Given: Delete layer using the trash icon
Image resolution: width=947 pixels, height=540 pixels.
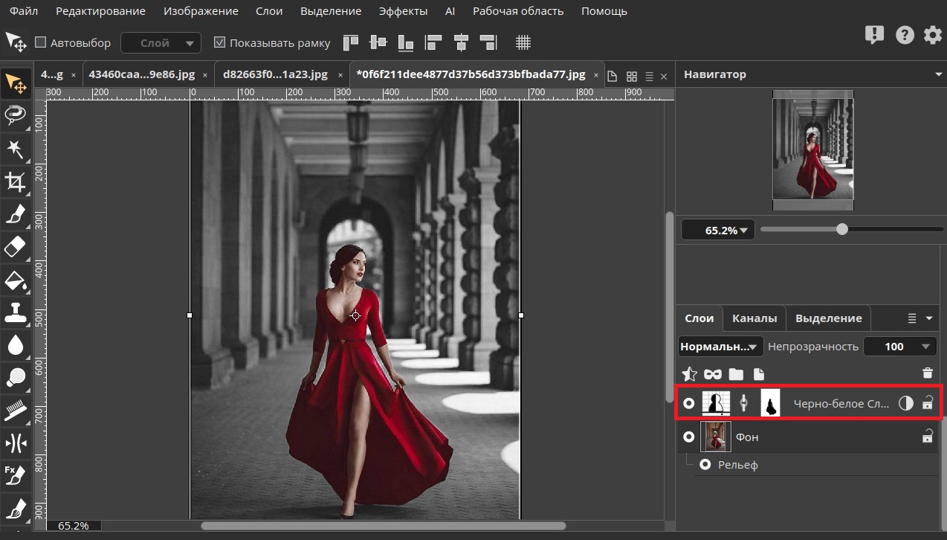Looking at the screenshot, I should pyautogui.click(x=927, y=374).
